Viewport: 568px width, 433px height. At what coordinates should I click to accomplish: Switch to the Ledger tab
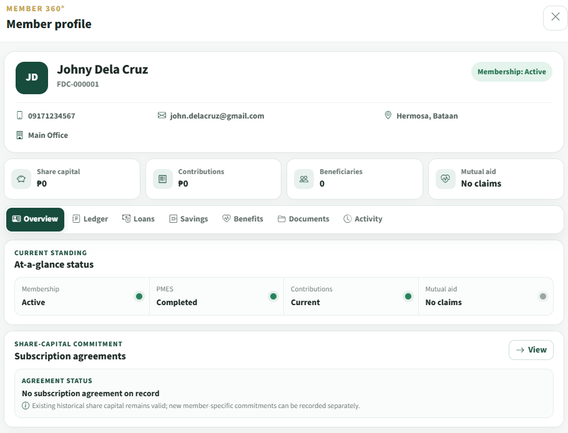[91, 219]
